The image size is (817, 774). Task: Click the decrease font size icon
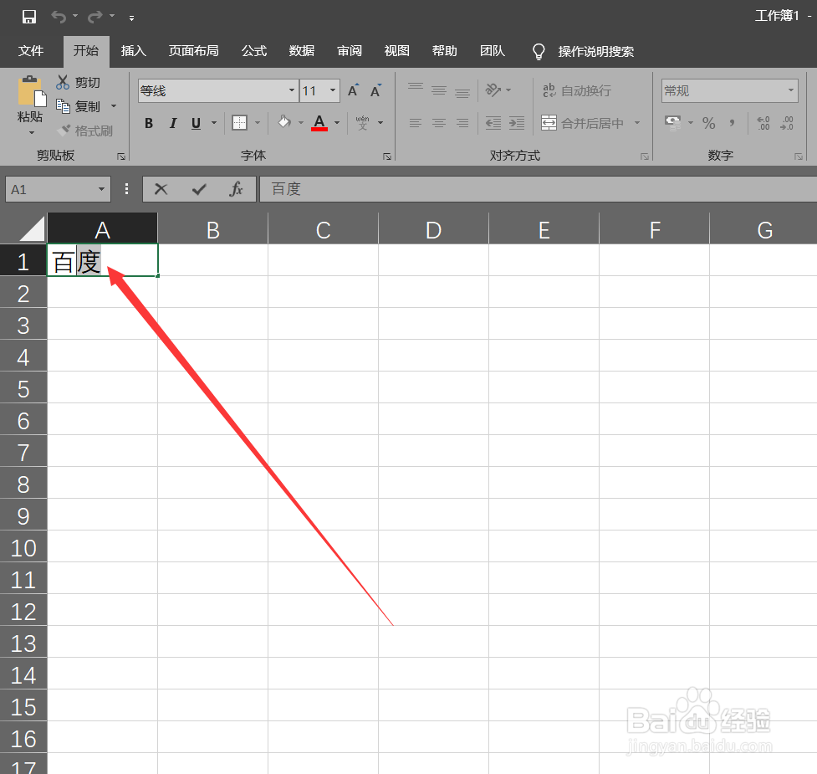375,90
